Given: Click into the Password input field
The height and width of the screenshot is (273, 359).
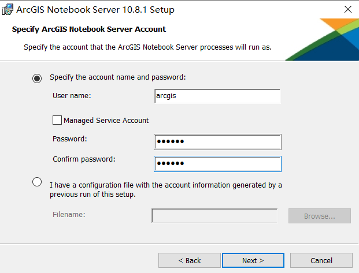Looking at the screenshot, I should click(217, 142).
